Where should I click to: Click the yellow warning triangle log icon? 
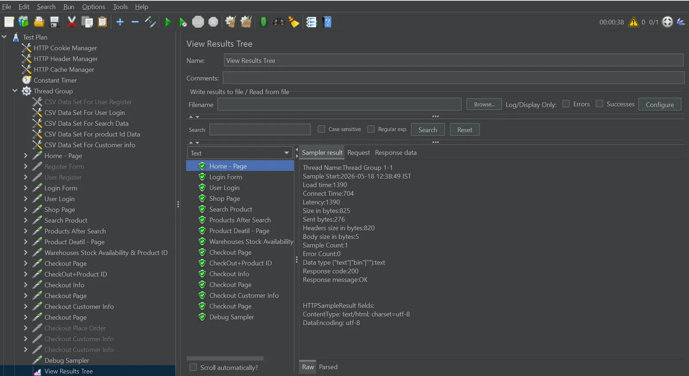tap(633, 22)
